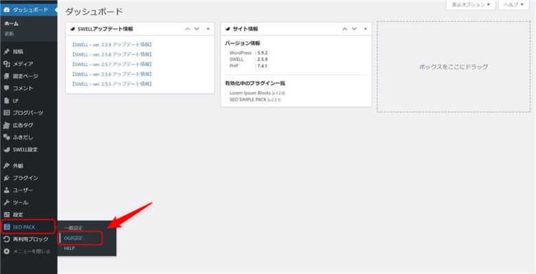Open SWELL ver. 2.5.5 update info link
The image size is (536, 274).
(112, 84)
